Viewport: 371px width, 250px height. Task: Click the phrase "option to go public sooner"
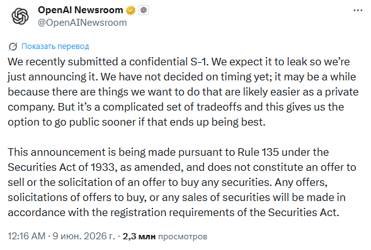click(x=71, y=122)
